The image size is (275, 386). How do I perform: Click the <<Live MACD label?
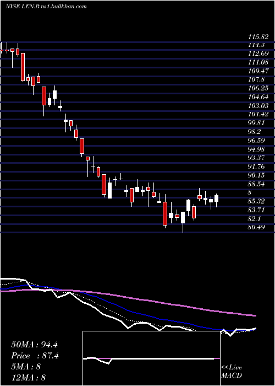(232, 371)
